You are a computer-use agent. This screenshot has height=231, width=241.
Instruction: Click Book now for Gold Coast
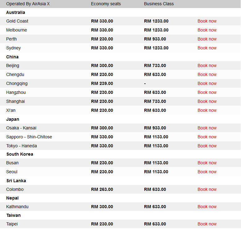point(207,21)
